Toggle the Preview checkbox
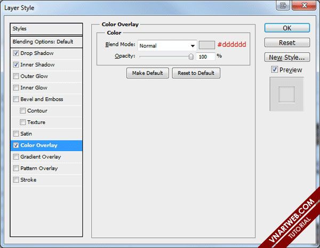The image size is (320, 248). (274, 70)
